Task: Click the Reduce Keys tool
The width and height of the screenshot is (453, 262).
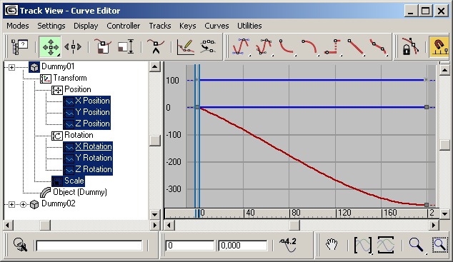Action: click(208, 46)
